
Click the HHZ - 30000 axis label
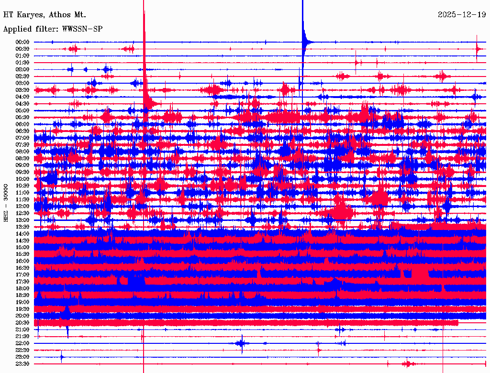pyautogui.click(x=6, y=203)
